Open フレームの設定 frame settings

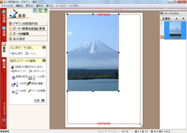(30, 78)
